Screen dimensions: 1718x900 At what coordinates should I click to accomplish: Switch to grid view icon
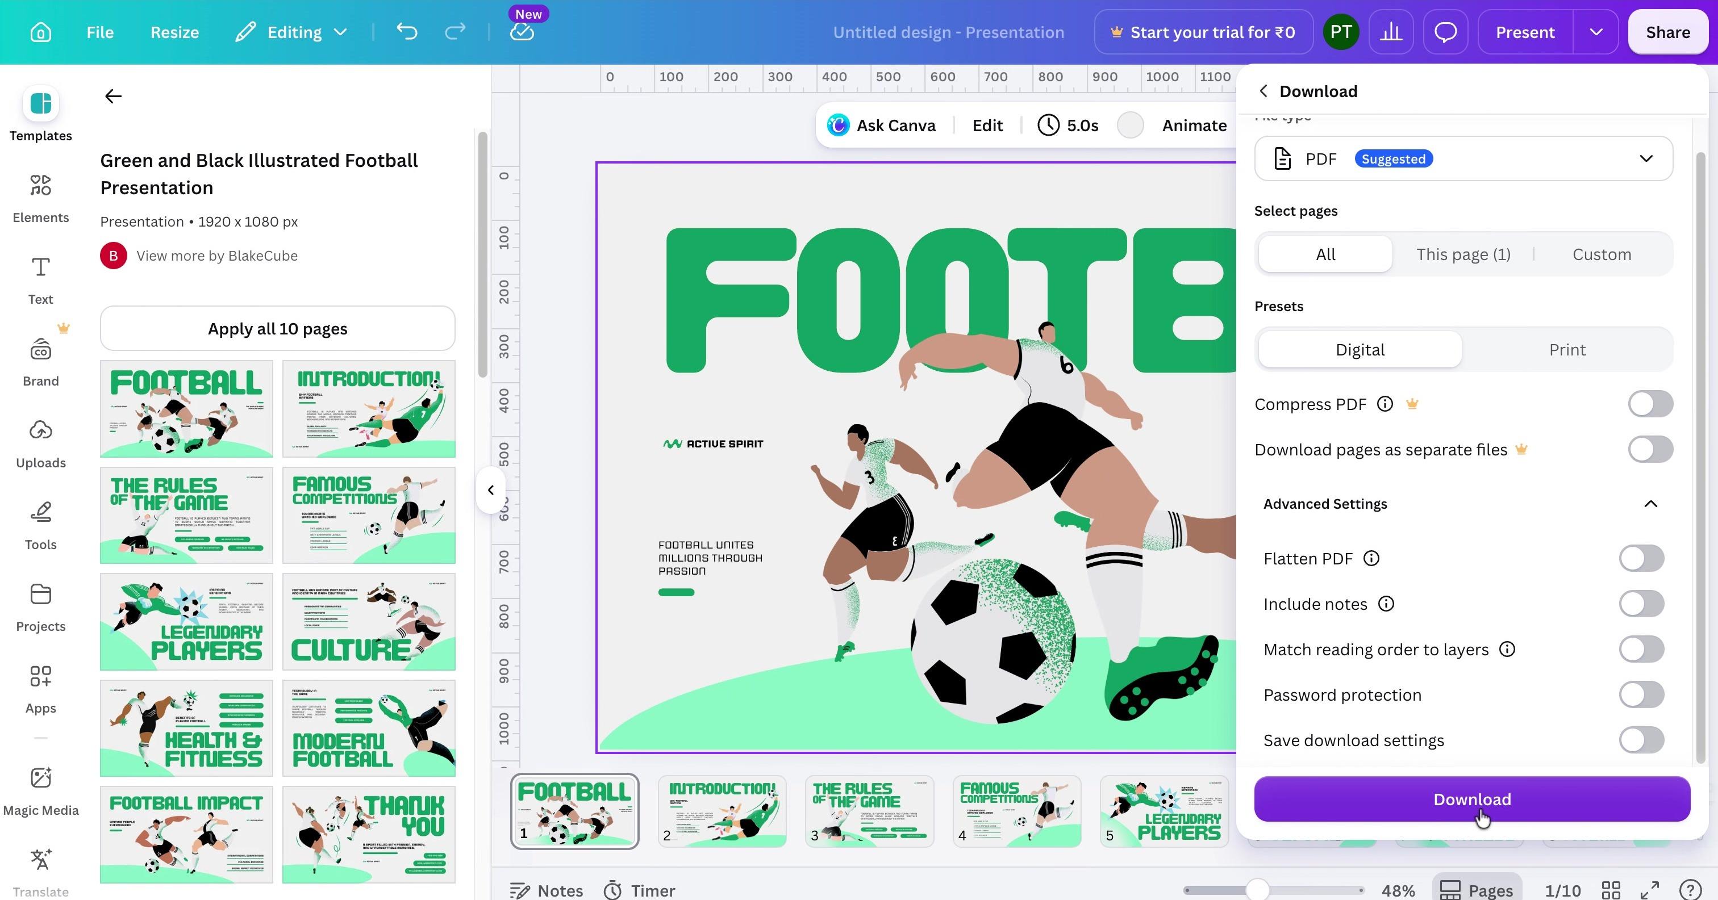pos(1611,889)
